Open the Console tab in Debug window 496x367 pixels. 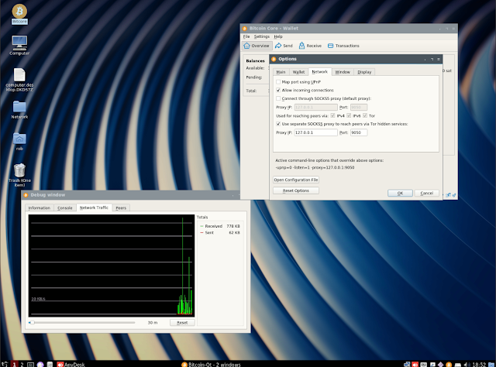click(65, 208)
